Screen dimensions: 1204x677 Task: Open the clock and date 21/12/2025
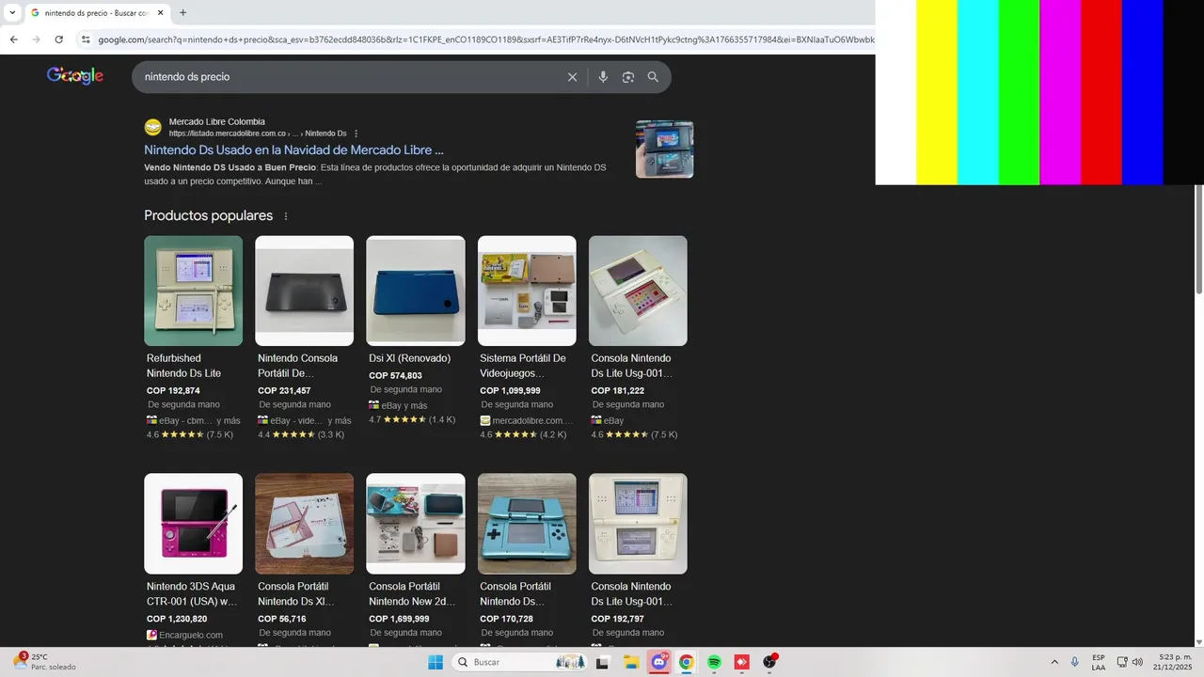[1175, 662]
